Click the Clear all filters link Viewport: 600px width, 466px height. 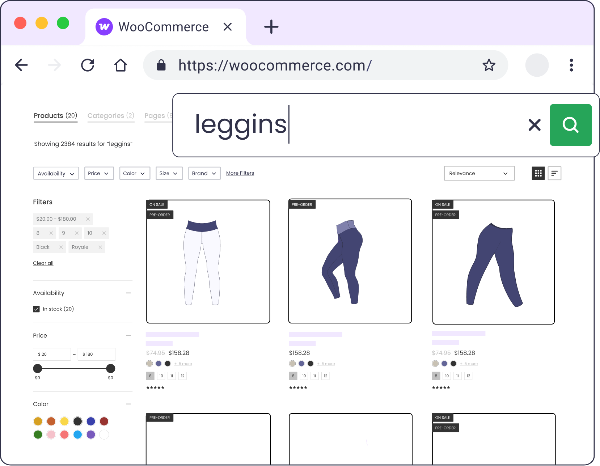tap(43, 263)
